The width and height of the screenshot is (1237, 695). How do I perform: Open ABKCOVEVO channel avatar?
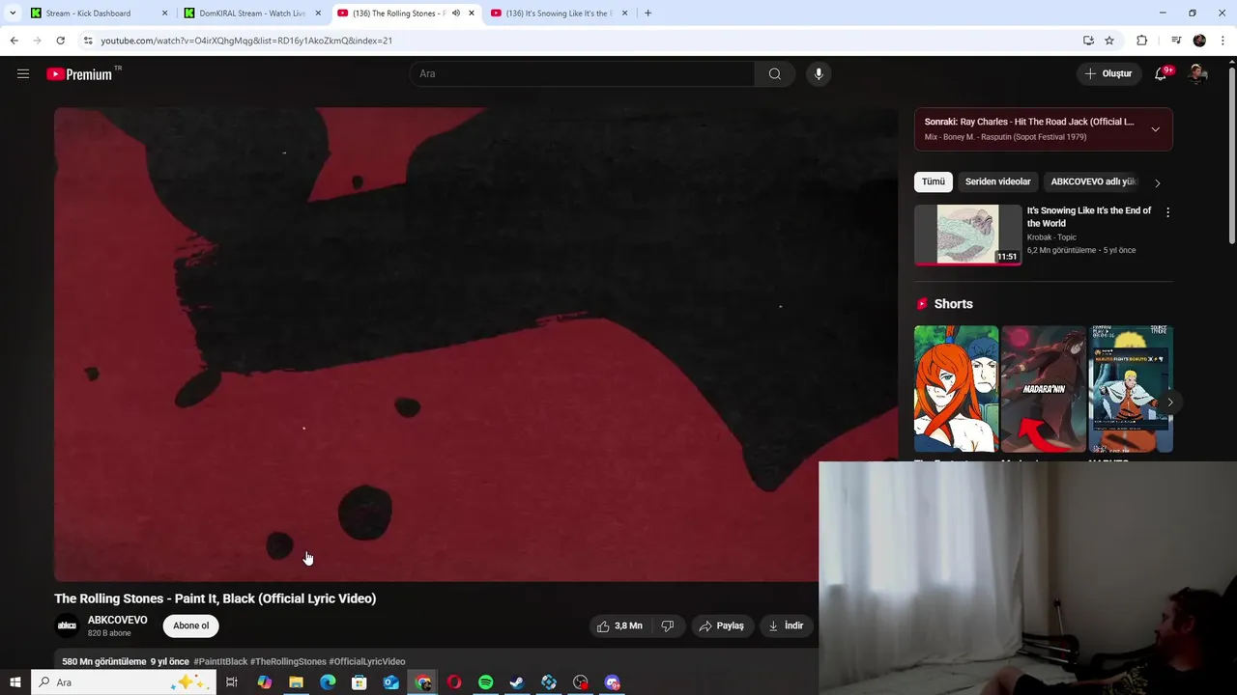(x=67, y=625)
